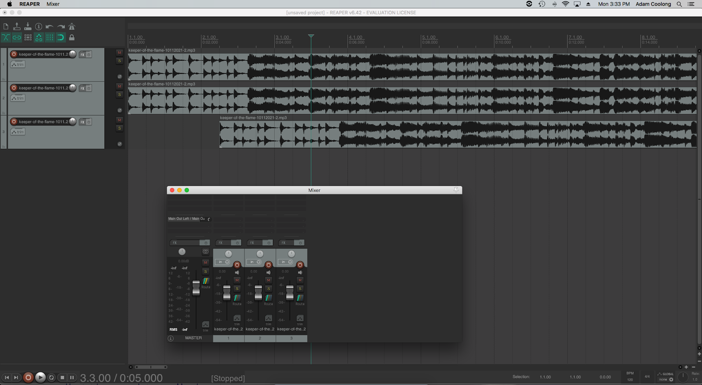
Task: Open Time Machine menu bar icon
Action: click(542, 4)
